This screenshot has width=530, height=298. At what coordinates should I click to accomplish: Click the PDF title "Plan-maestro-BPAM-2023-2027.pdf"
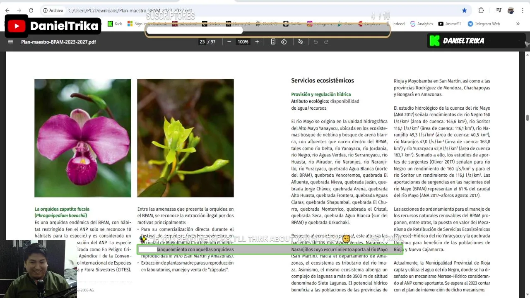(x=58, y=42)
